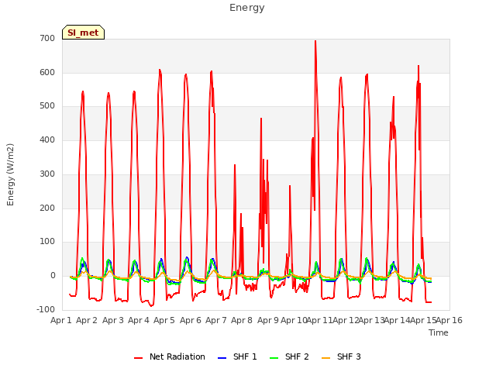Click the Apr 11 x-axis label
496x372 pixels.
(320, 320)
